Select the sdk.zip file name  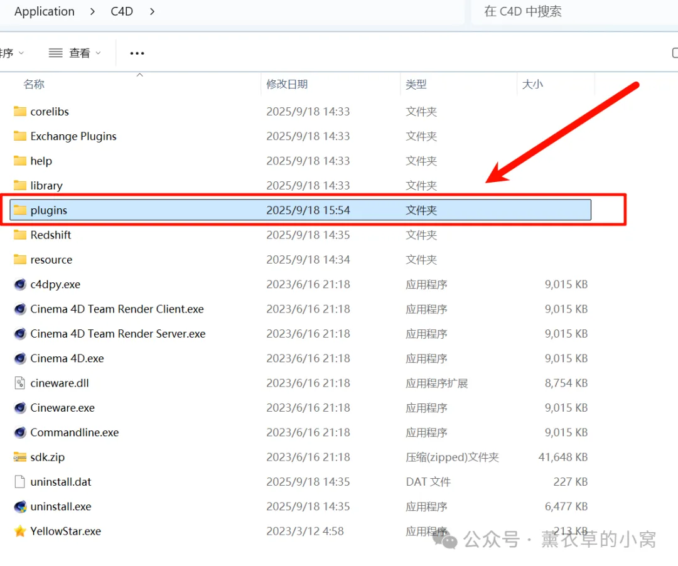coord(48,457)
